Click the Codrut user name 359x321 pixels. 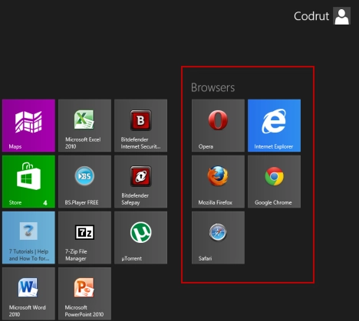point(311,16)
